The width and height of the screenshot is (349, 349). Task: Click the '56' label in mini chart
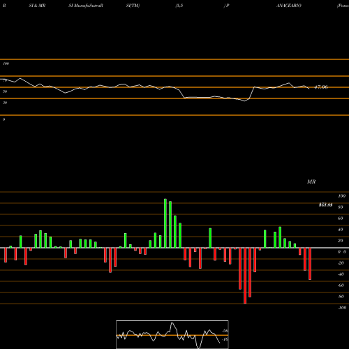[225, 331]
